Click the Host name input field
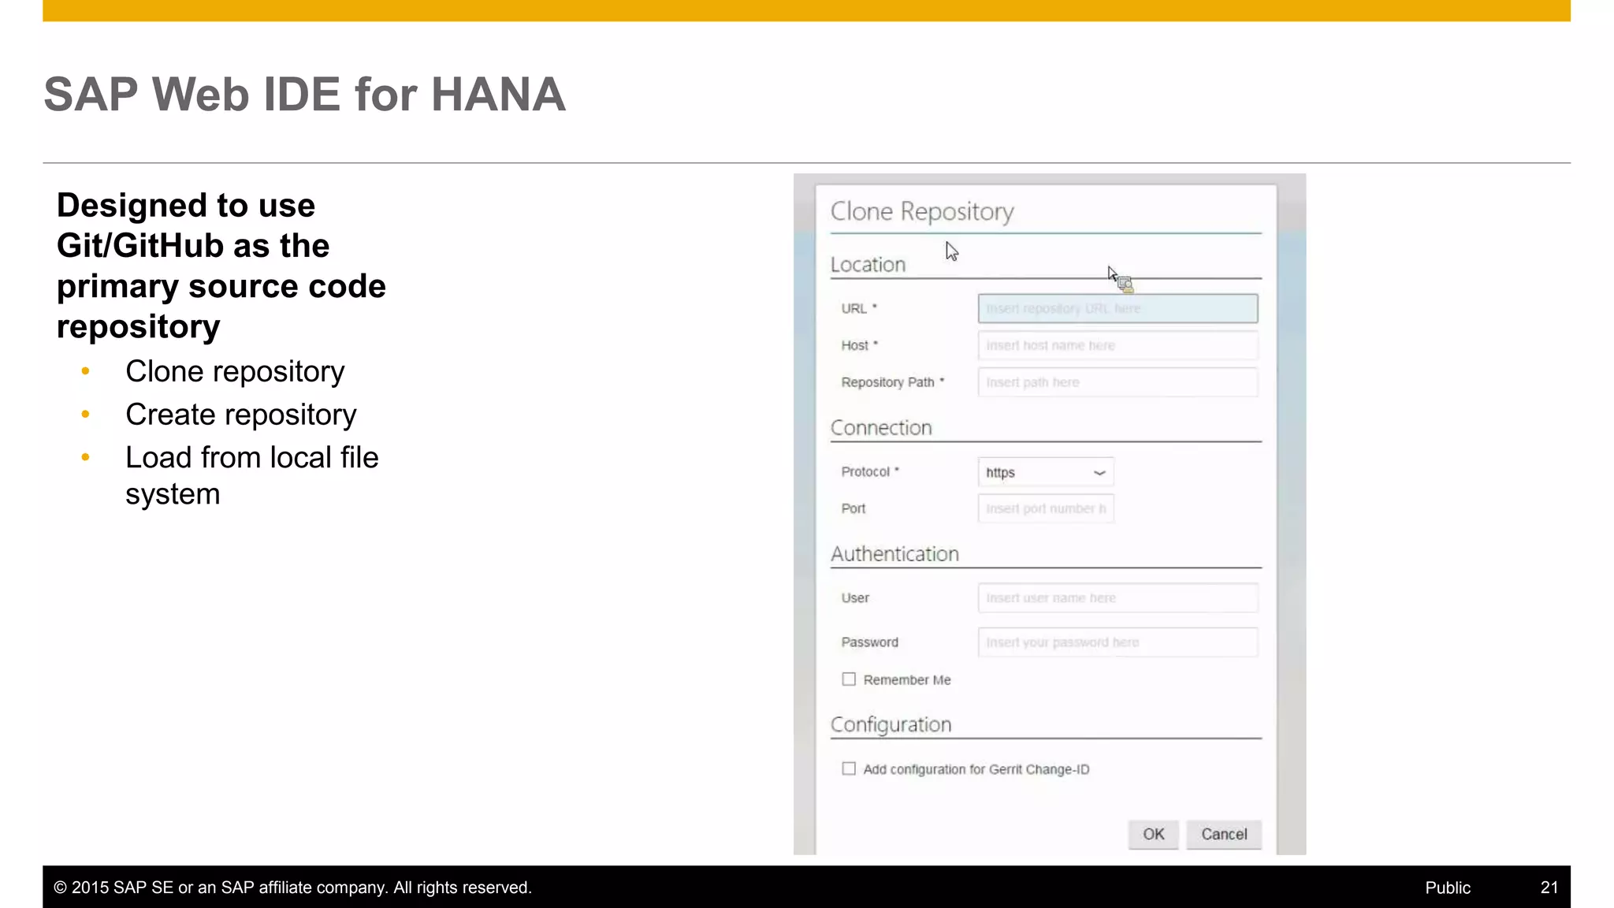Image resolution: width=1614 pixels, height=908 pixels. click(1118, 345)
